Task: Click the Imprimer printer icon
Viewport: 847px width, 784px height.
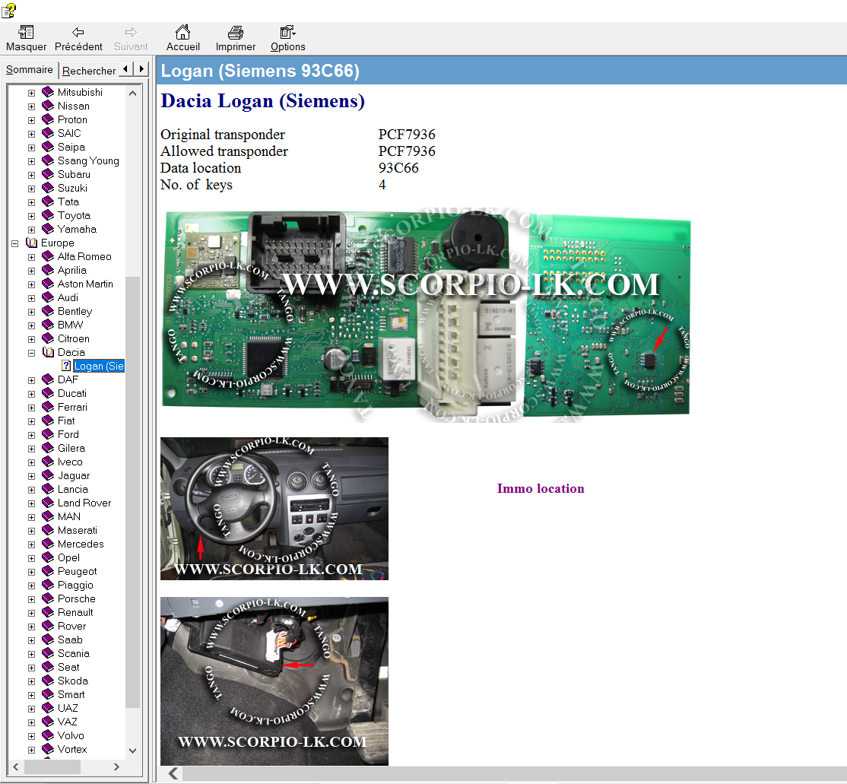Action: (x=236, y=33)
